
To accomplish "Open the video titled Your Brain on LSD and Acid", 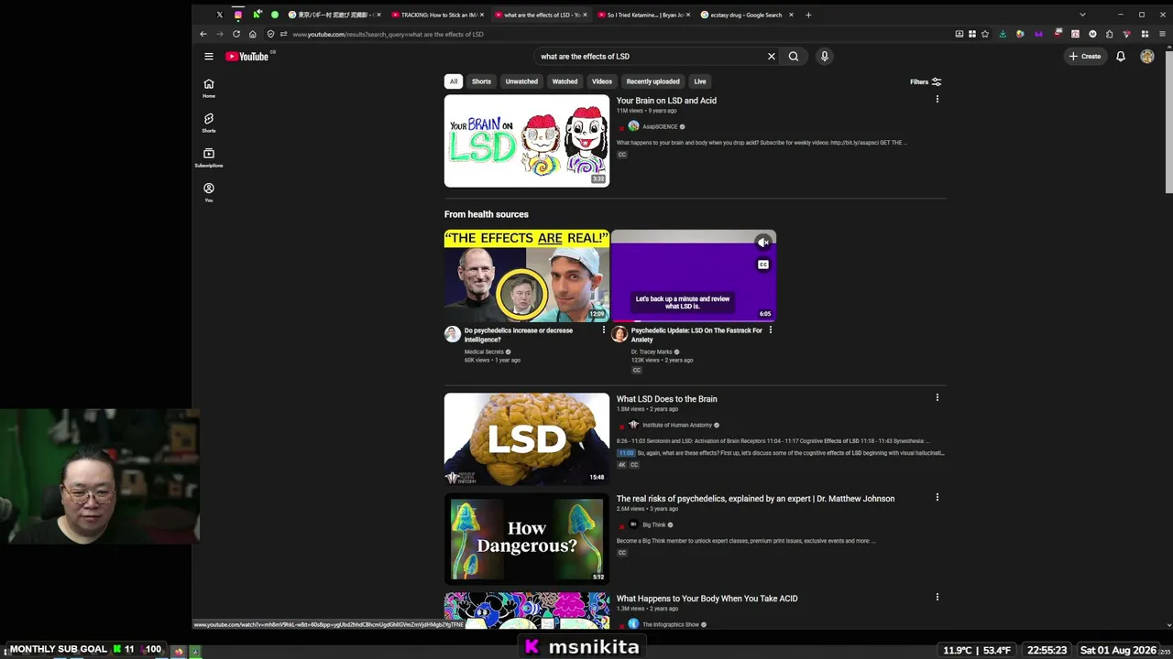I will [666, 101].
